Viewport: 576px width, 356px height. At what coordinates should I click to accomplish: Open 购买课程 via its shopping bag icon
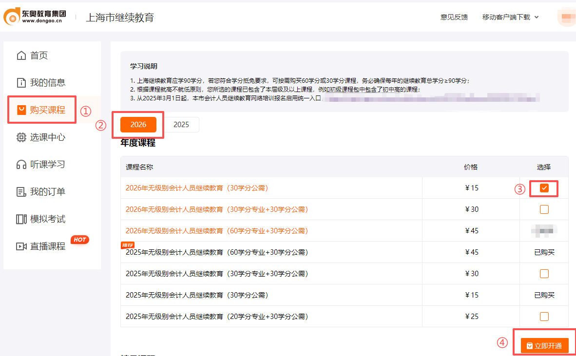coord(21,110)
